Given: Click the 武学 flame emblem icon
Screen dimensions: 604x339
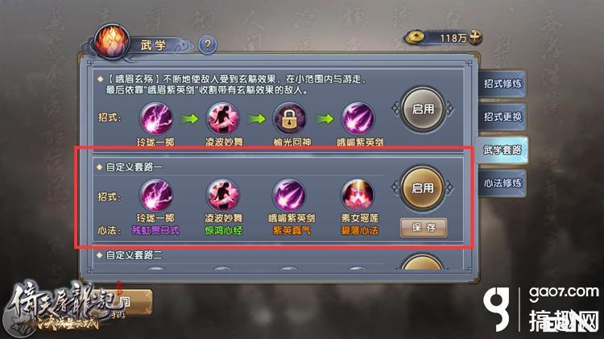Looking at the screenshot, I should [112, 41].
